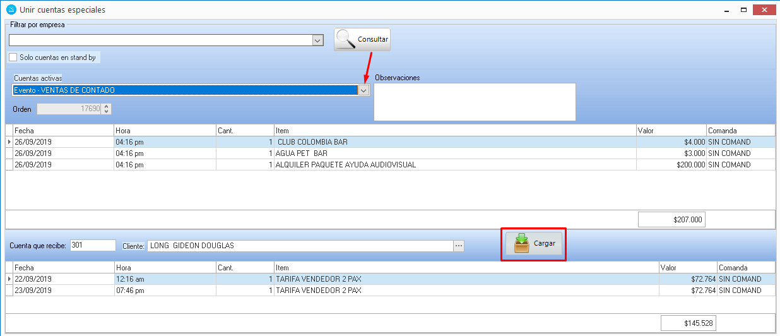Open the Cuentas activas dropdown arrow
This screenshot has height=336, width=780.
coord(363,90)
